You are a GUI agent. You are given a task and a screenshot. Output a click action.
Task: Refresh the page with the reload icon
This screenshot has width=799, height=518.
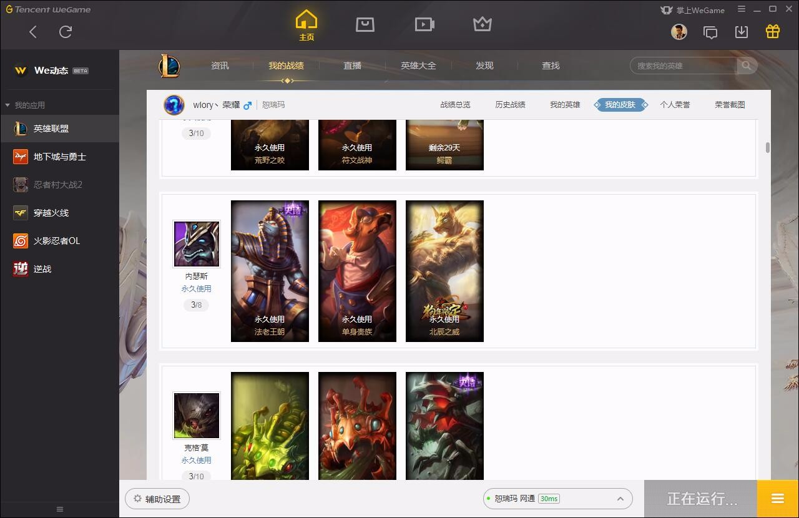(66, 32)
